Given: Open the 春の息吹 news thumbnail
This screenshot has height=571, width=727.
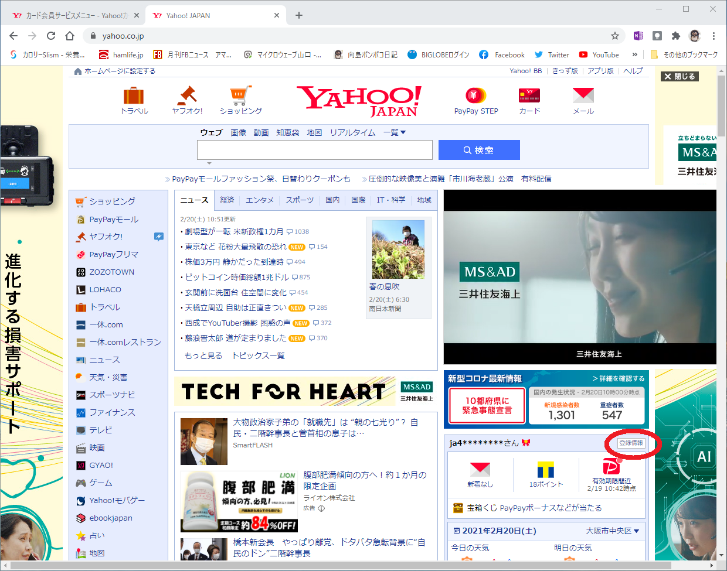Looking at the screenshot, I should pyautogui.click(x=398, y=250).
